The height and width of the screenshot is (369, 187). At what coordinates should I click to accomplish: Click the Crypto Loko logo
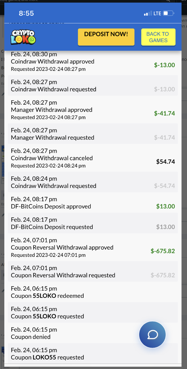click(x=23, y=37)
